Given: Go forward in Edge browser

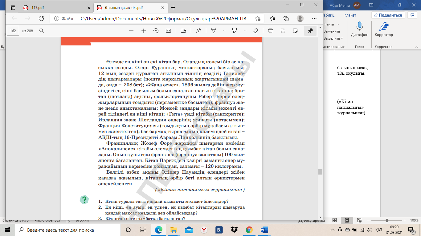Looking at the screenshot, I should [x=28, y=18].
